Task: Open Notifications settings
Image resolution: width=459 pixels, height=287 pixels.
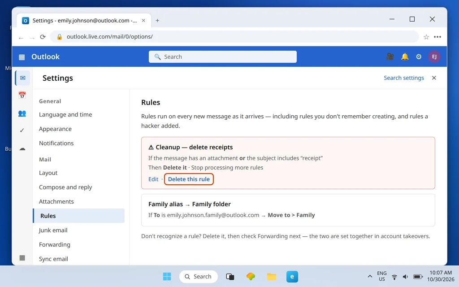Action: tap(56, 143)
